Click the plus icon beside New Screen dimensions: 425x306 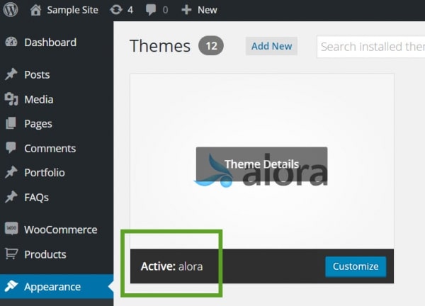click(x=186, y=10)
